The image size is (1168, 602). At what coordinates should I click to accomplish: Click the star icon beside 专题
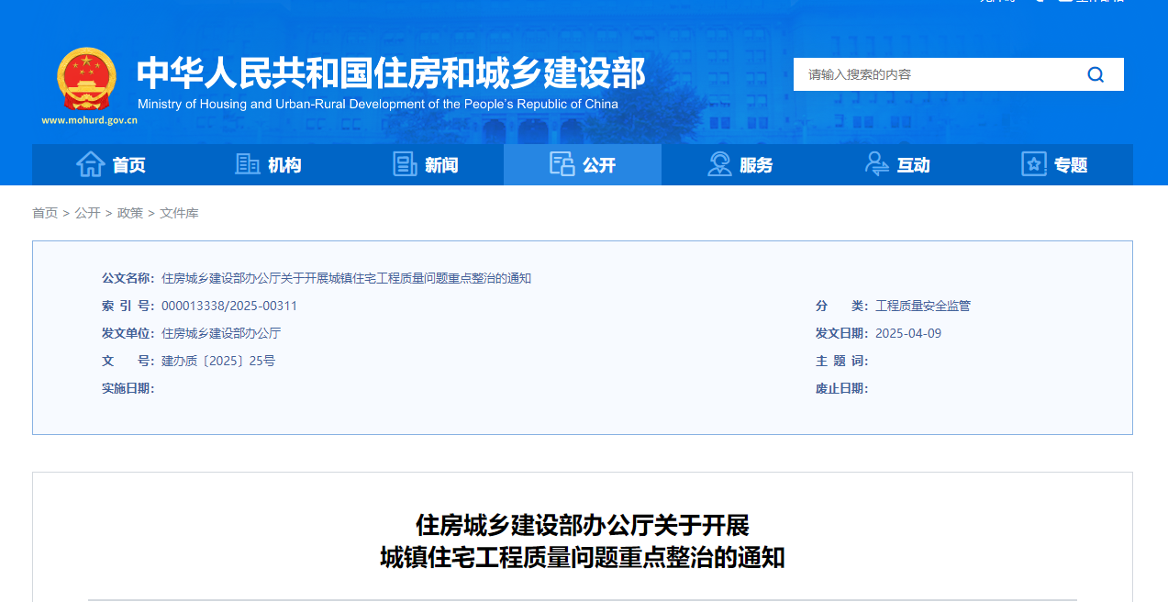[1034, 164]
